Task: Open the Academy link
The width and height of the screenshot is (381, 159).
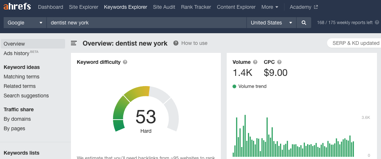Action: coord(300,7)
